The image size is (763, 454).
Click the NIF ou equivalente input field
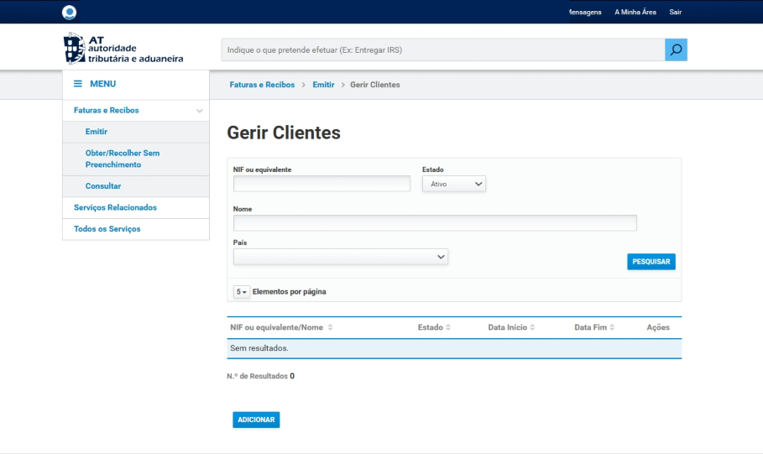click(x=321, y=184)
